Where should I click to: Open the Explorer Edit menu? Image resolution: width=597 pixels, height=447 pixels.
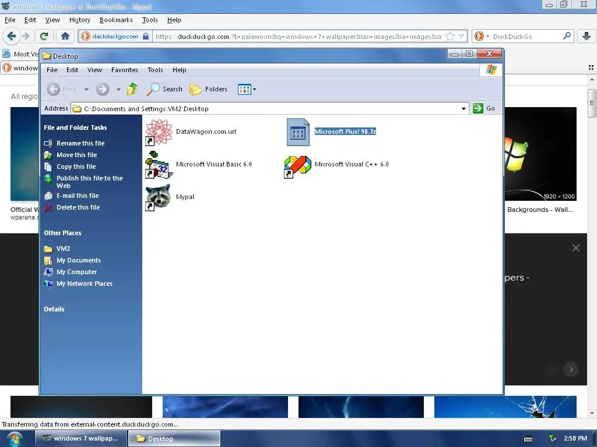click(72, 70)
